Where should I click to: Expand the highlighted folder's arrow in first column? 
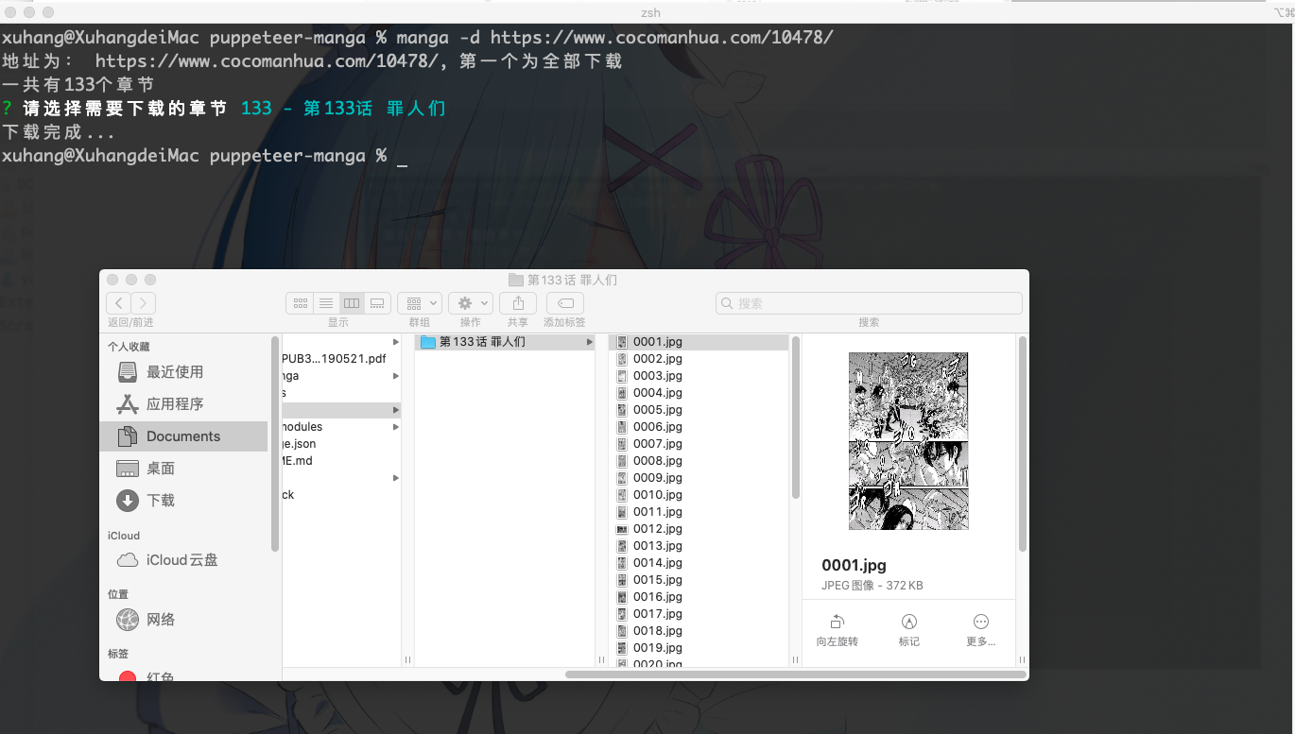click(x=395, y=410)
